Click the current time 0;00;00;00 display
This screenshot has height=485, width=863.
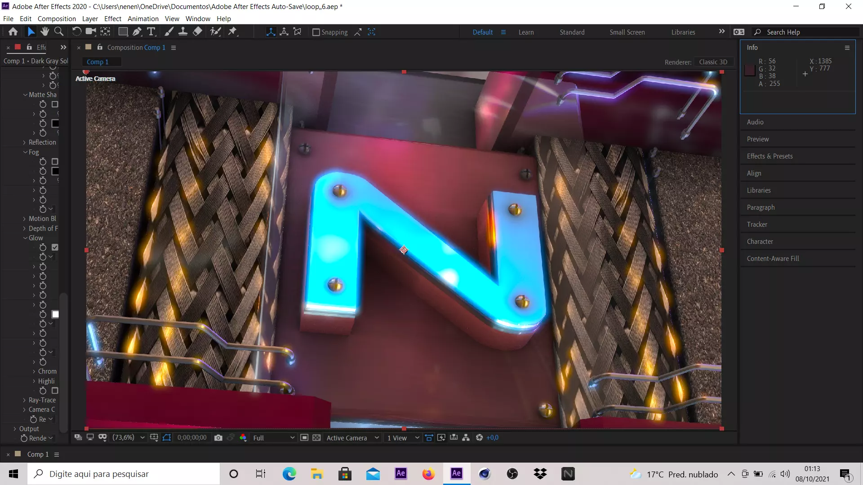pos(192,437)
